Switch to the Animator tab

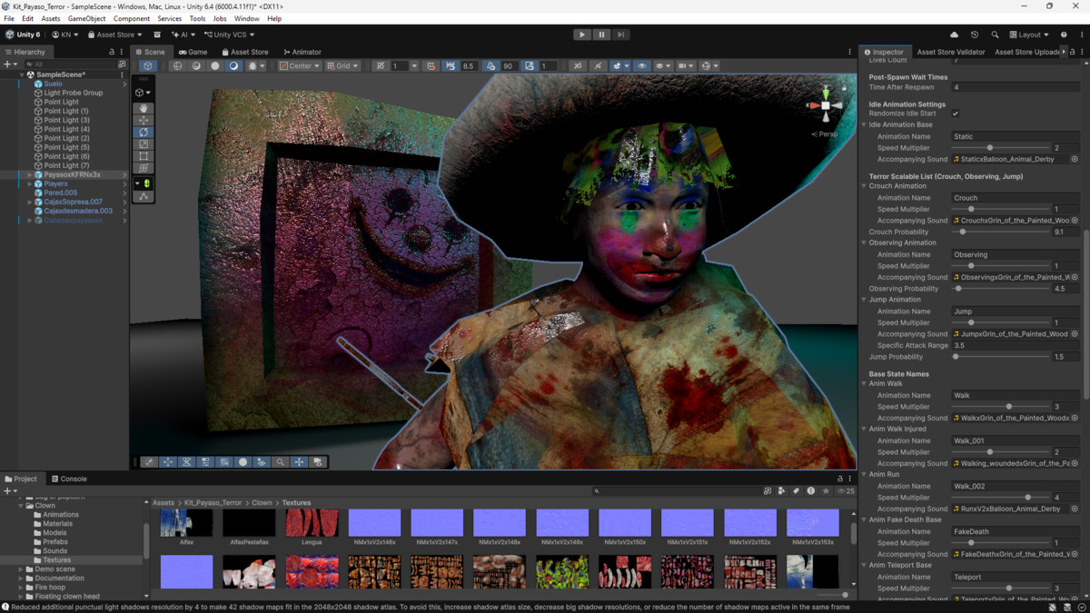coord(302,52)
